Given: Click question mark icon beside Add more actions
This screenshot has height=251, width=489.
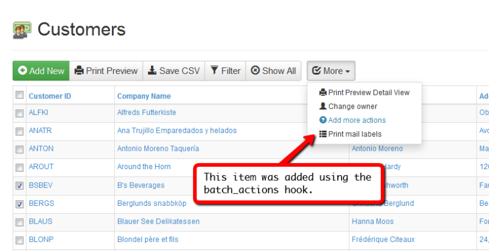Looking at the screenshot, I should click(323, 120).
